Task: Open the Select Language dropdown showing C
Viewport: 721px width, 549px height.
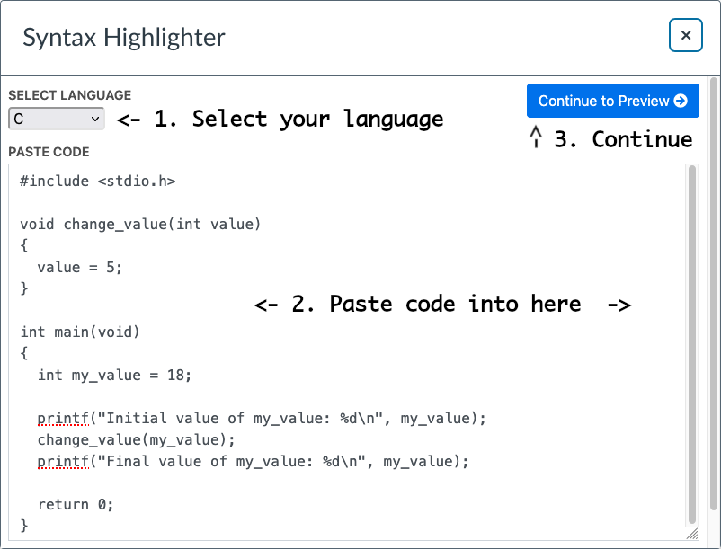Action: [57, 119]
